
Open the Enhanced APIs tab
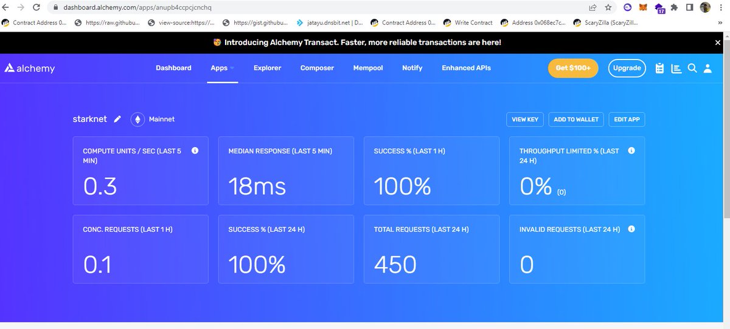[x=466, y=68]
